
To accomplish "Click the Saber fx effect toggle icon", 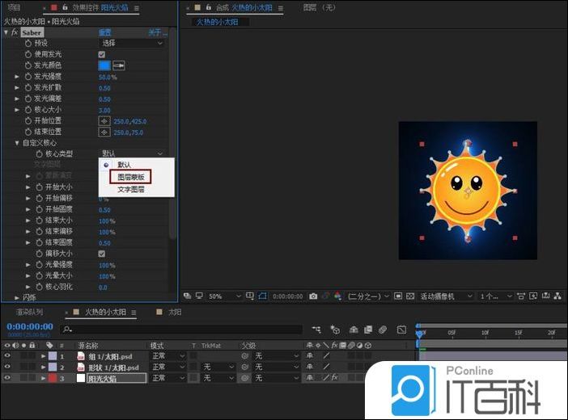I will (x=15, y=32).
